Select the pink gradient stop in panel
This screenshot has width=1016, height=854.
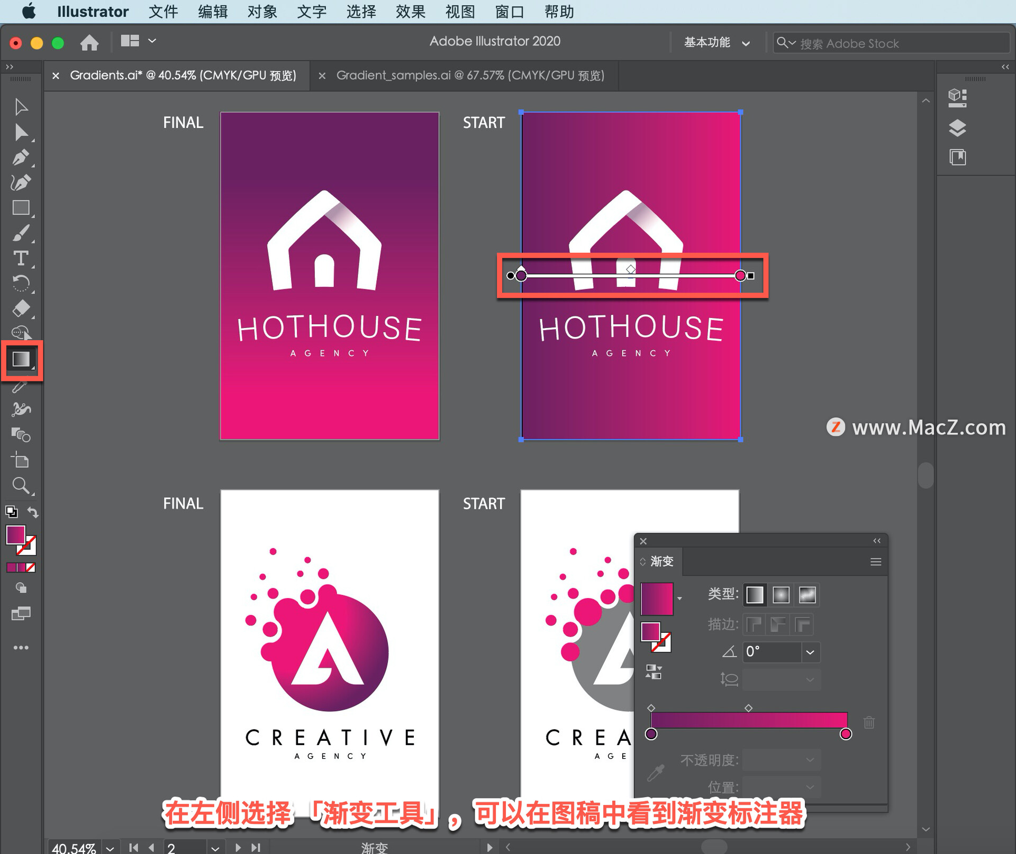(x=846, y=734)
